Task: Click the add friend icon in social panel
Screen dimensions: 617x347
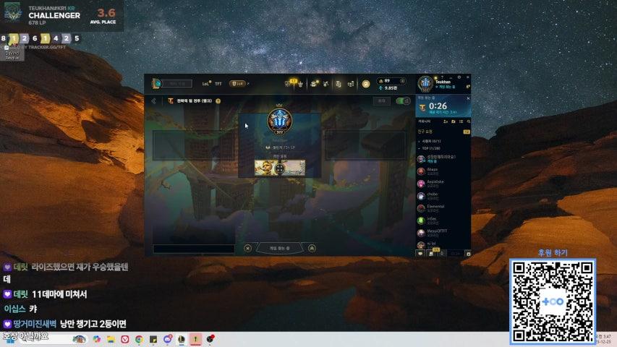Action: coord(444,121)
